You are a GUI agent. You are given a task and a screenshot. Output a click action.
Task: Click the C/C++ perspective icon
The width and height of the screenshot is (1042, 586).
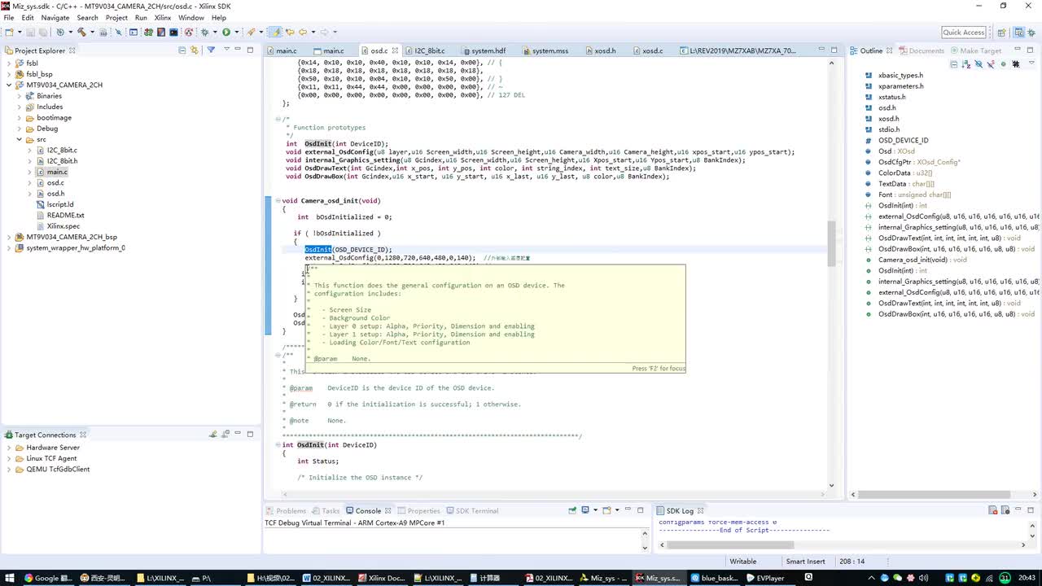point(1020,33)
